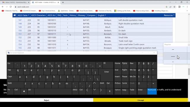
Task: Reload the page in Chrome
Action: 11,7
